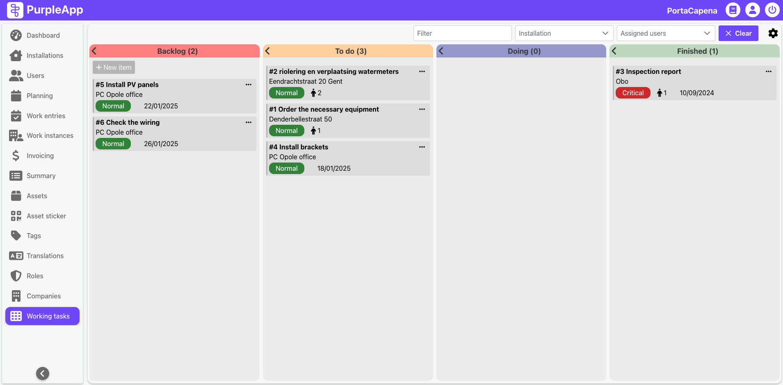
Task: Click the PurpleApp logo icon
Action: [15, 10]
